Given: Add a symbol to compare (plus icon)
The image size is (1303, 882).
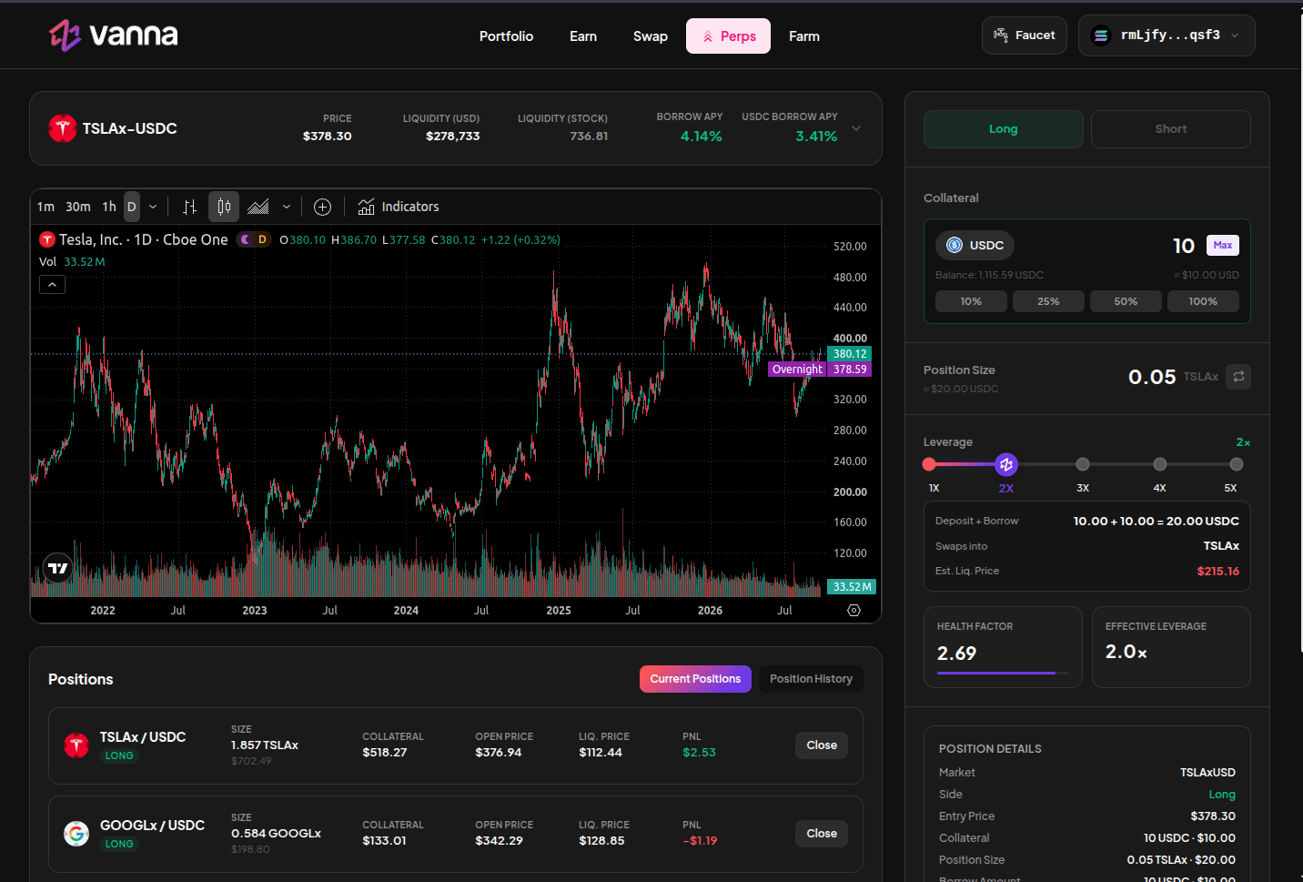Looking at the screenshot, I should click(322, 207).
